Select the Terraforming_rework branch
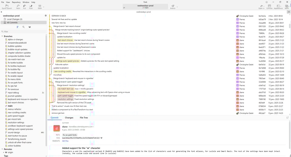291x157 pixels. (x=17, y=139)
